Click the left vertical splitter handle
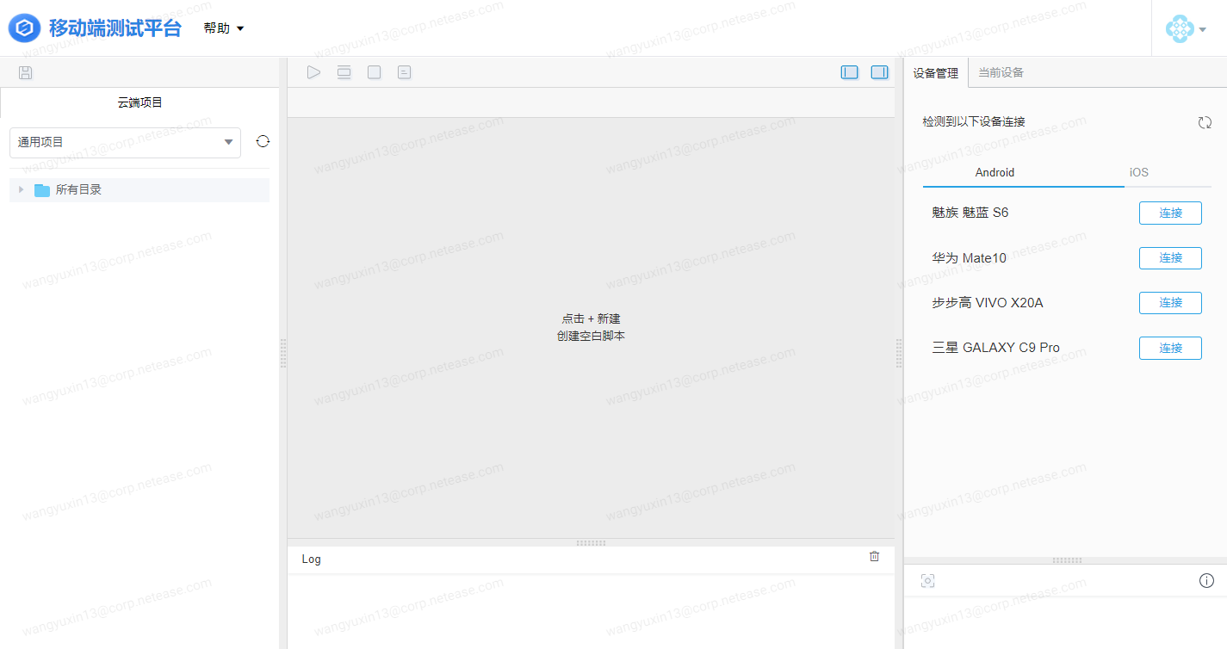 283,353
